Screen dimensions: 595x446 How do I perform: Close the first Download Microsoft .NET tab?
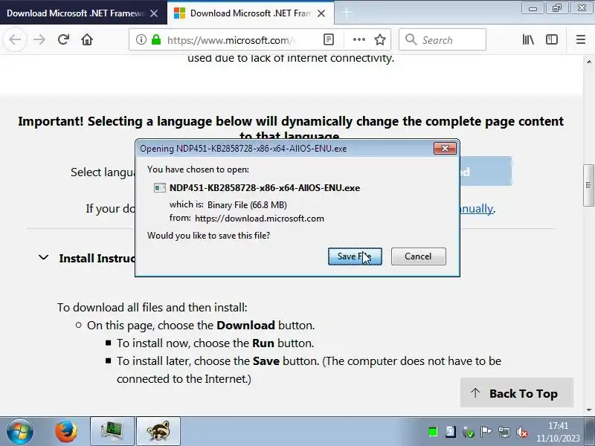(154, 13)
